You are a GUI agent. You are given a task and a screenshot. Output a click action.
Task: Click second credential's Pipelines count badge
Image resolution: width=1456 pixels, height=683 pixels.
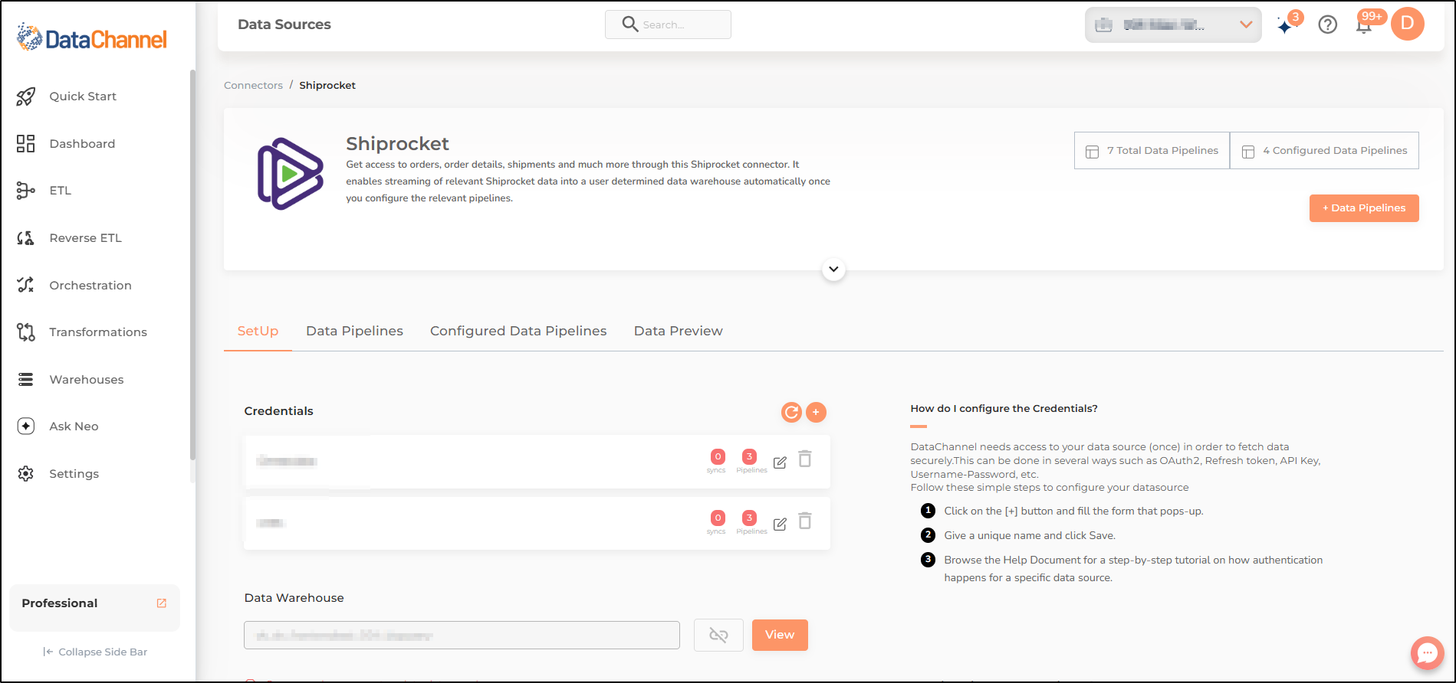point(750,518)
